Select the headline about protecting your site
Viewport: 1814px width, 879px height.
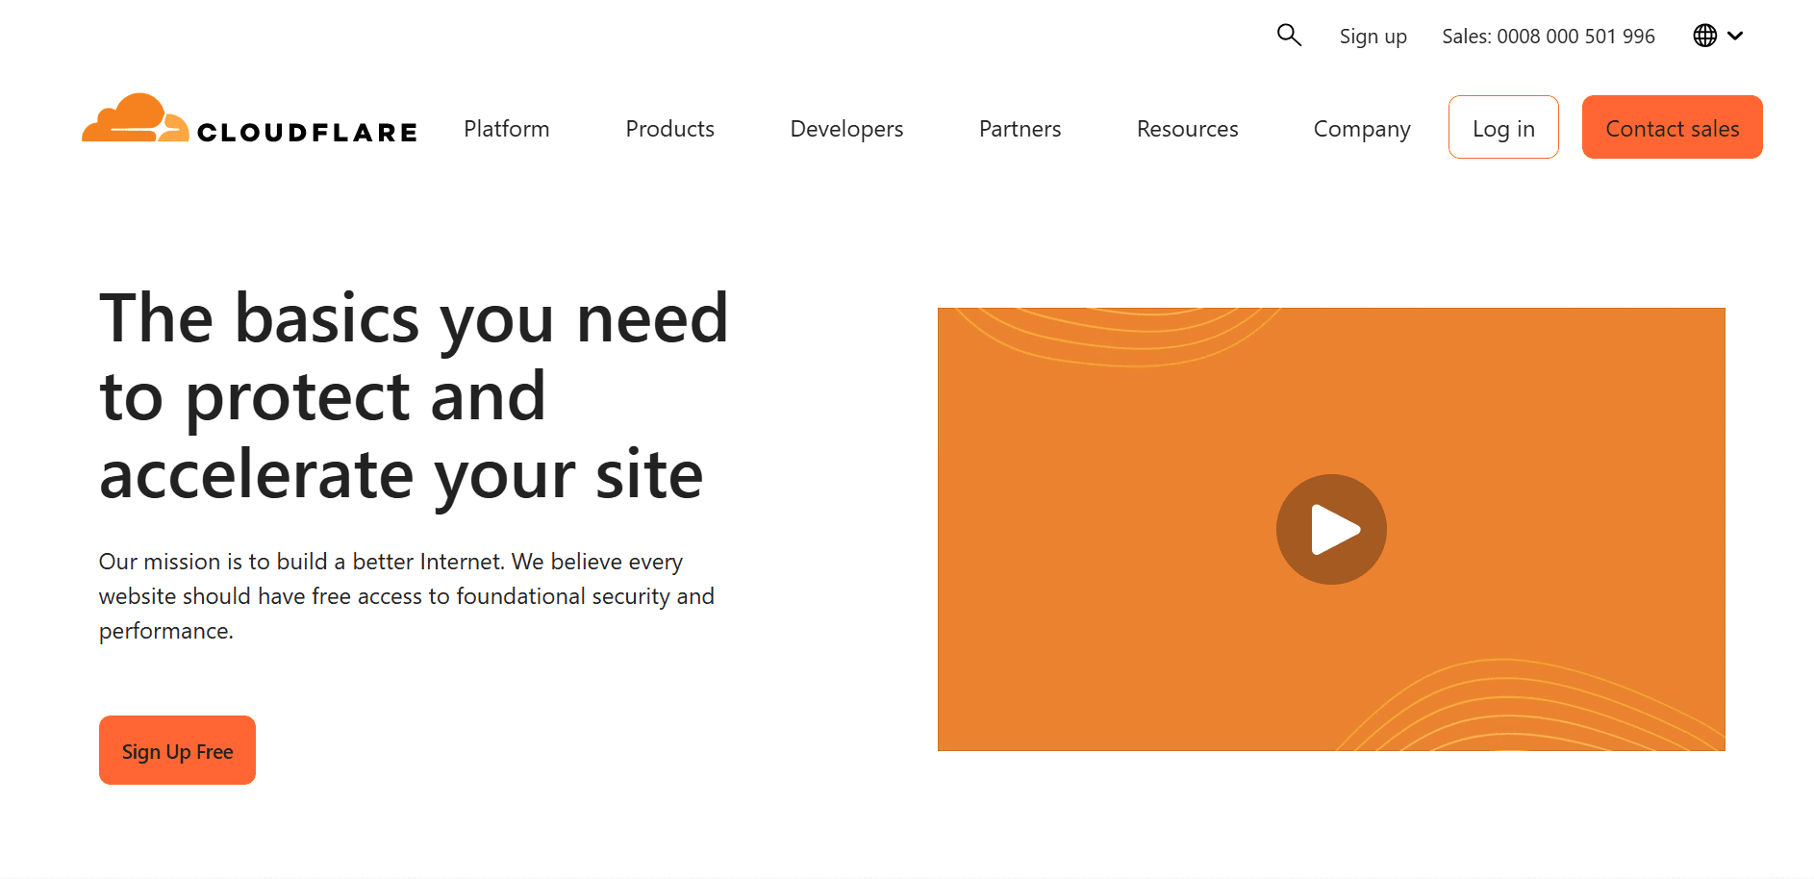[414, 394]
